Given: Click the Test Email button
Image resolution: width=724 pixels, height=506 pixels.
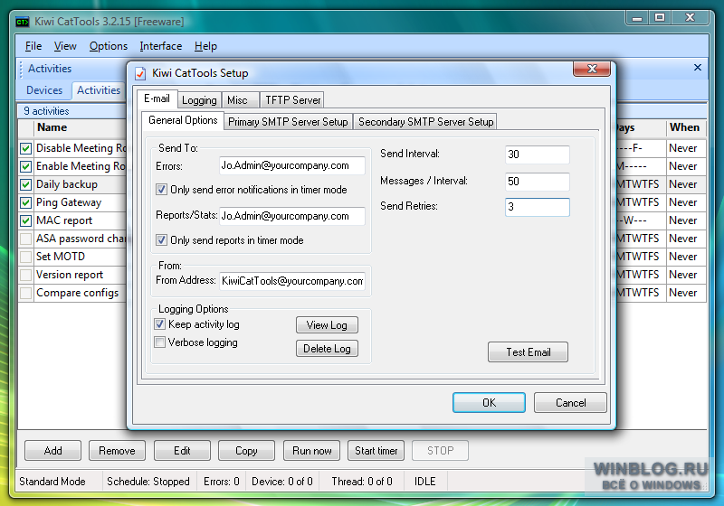Looking at the screenshot, I should click(529, 352).
